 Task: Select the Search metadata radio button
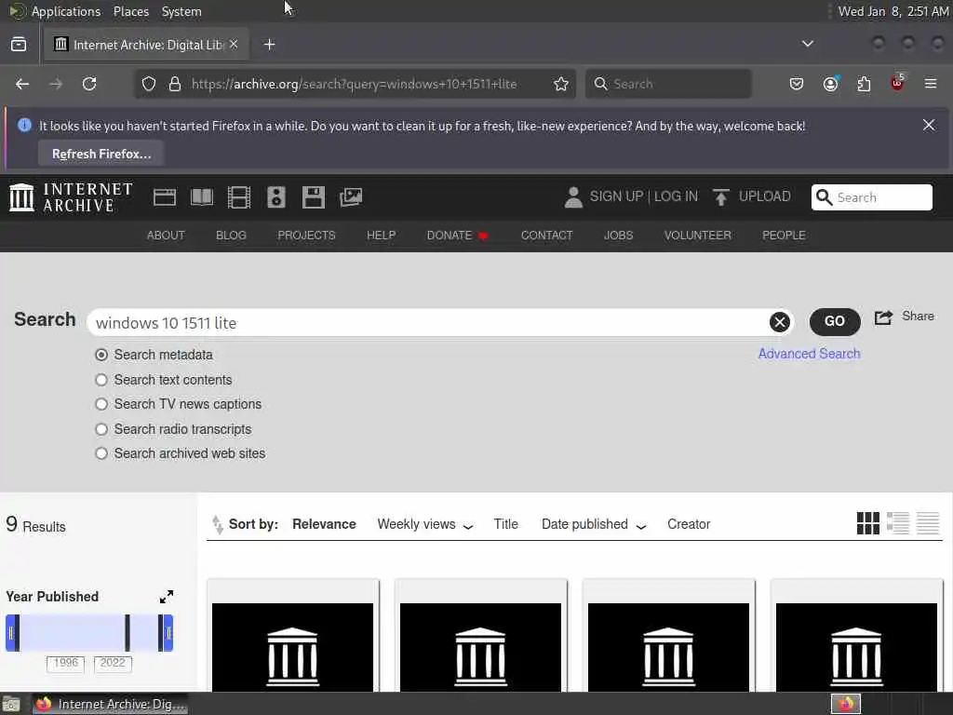click(x=101, y=355)
